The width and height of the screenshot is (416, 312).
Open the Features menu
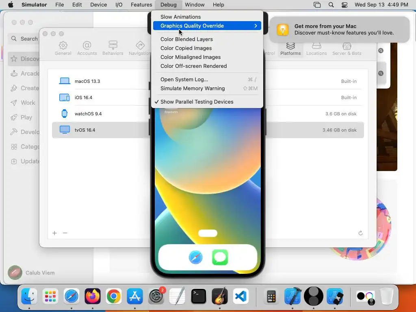tap(141, 5)
